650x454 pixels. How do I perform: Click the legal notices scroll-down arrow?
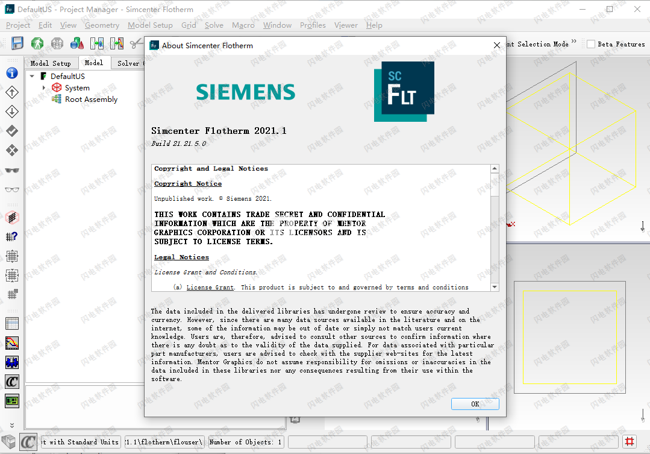pos(494,287)
